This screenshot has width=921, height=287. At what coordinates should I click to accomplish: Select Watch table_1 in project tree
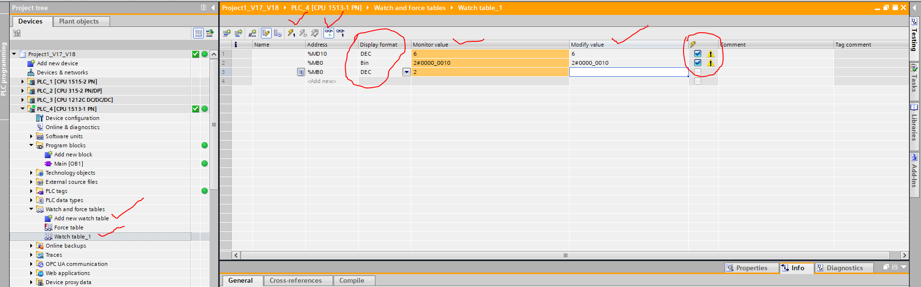click(x=72, y=237)
